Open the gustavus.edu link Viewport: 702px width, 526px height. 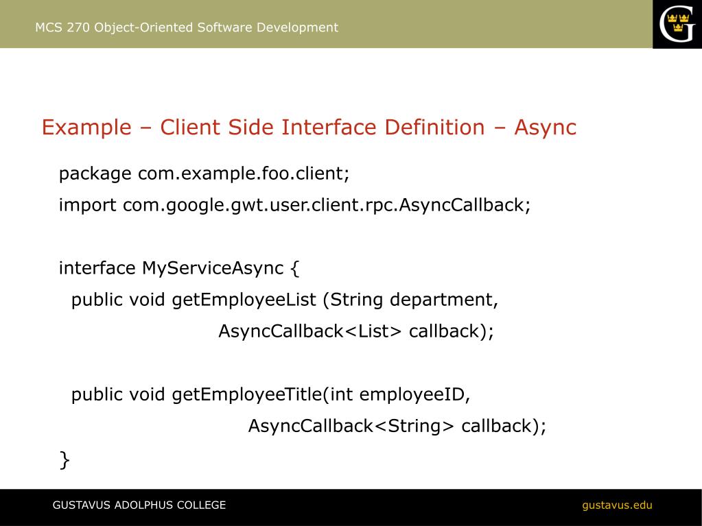point(617,505)
